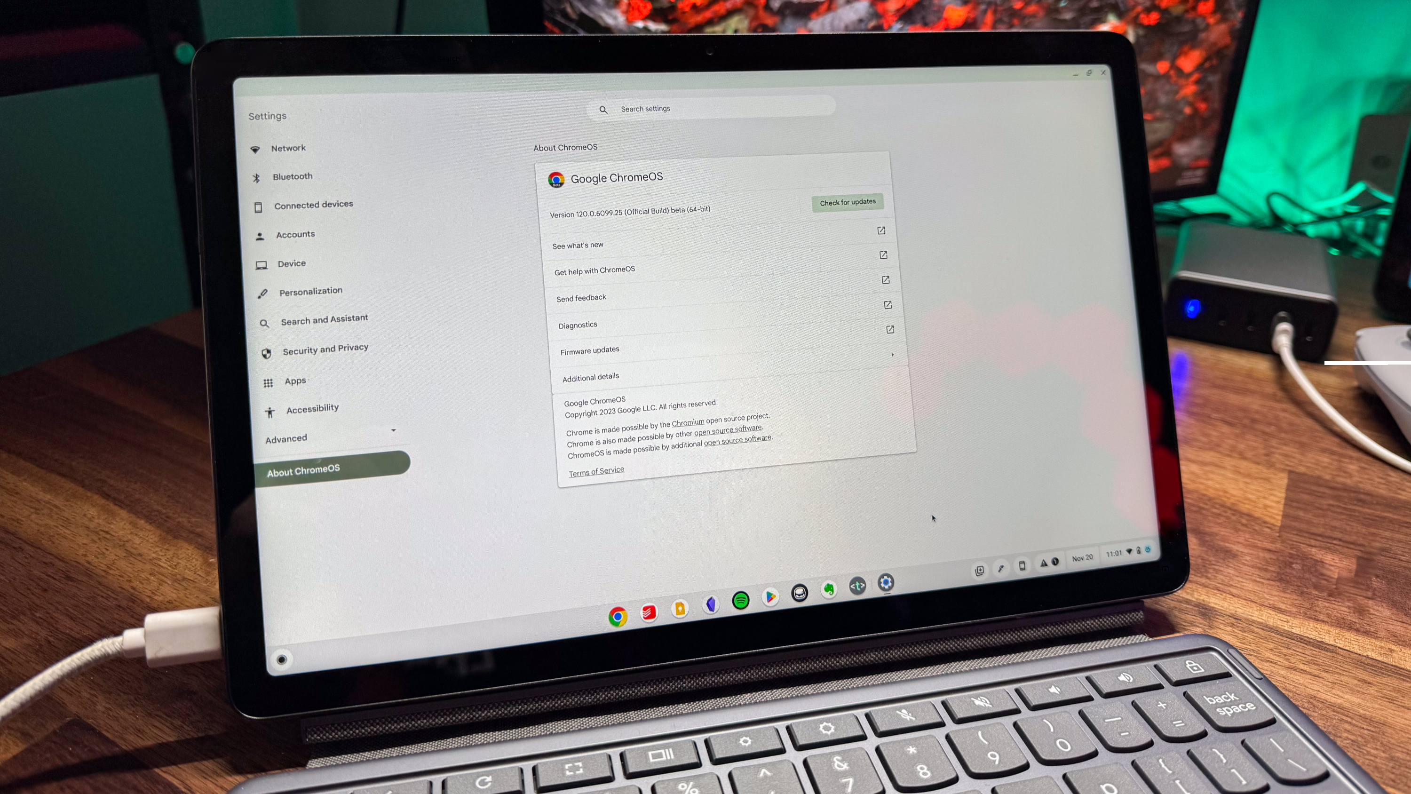
Task: Click See what's new option
Action: 578,244
